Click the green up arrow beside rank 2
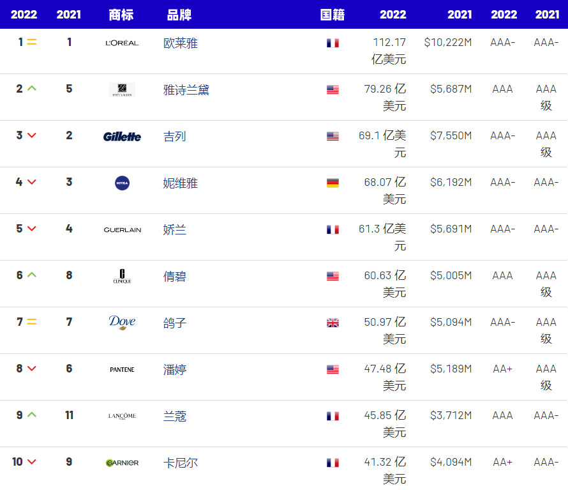This screenshot has height=490, width=568. click(32, 88)
